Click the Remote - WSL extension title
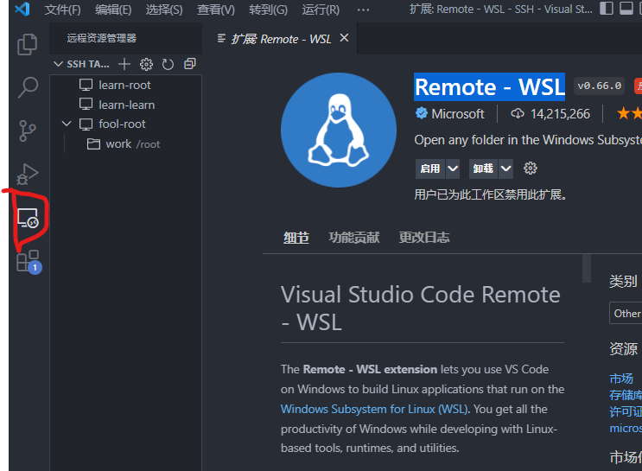The width and height of the screenshot is (642, 471). tap(489, 86)
